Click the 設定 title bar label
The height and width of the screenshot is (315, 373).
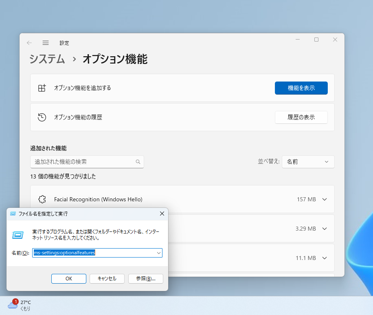coord(64,43)
